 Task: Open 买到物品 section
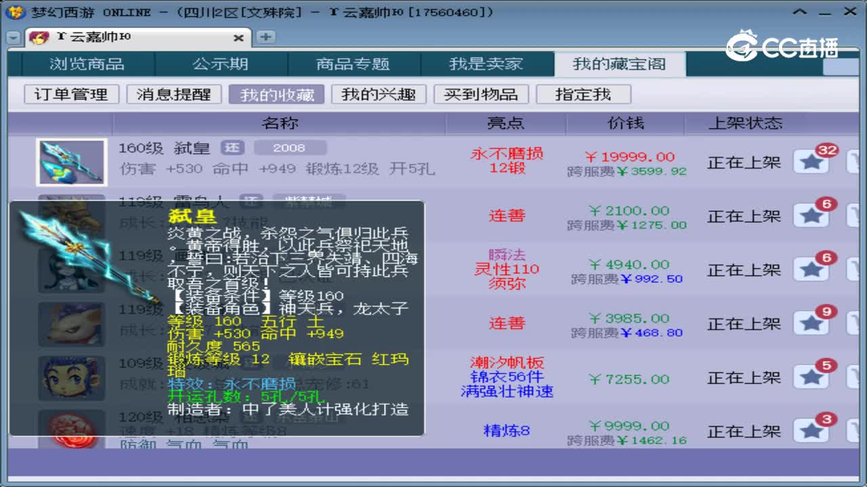click(x=481, y=94)
